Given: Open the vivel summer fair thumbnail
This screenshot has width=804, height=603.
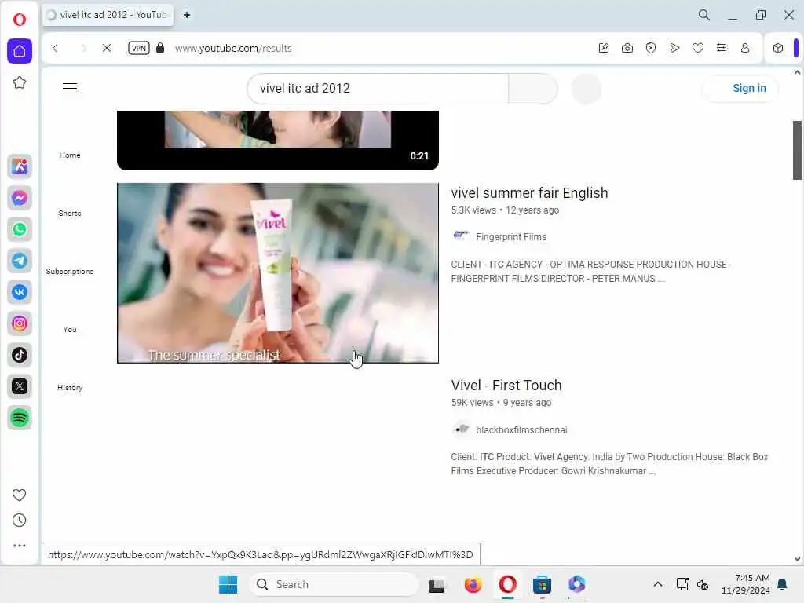Looking at the screenshot, I should tap(278, 272).
